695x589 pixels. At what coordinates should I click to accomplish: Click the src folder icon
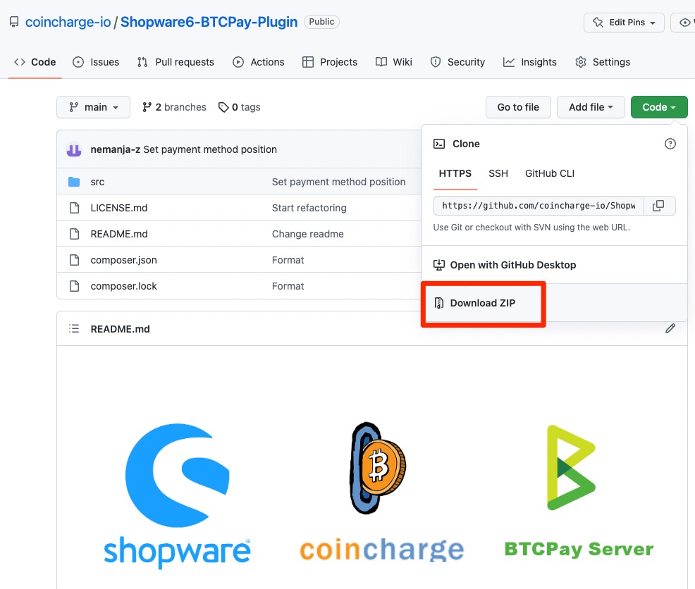[74, 182]
